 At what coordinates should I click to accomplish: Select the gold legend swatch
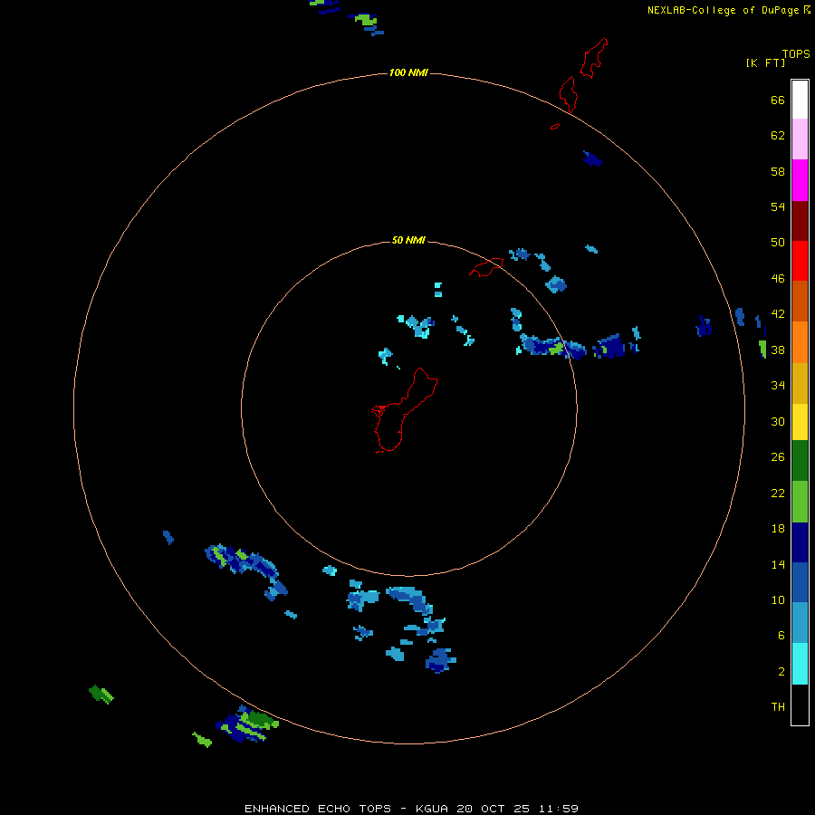click(x=800, y=383)
